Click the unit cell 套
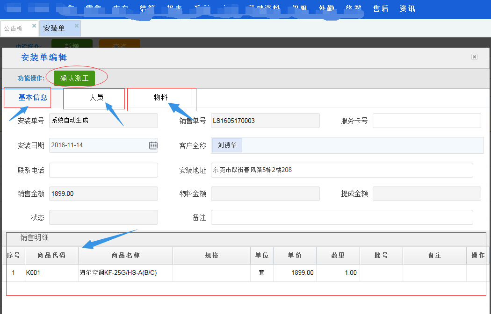 click(x=262, y=273)
